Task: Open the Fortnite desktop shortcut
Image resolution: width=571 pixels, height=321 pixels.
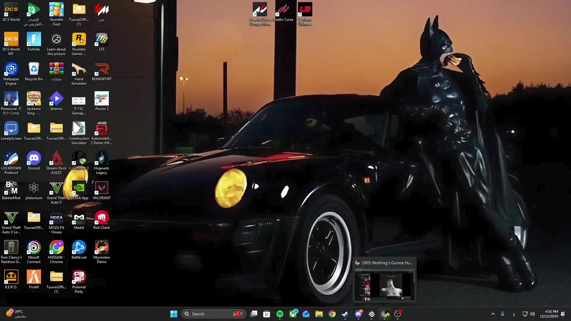Action: coord(34,42)
